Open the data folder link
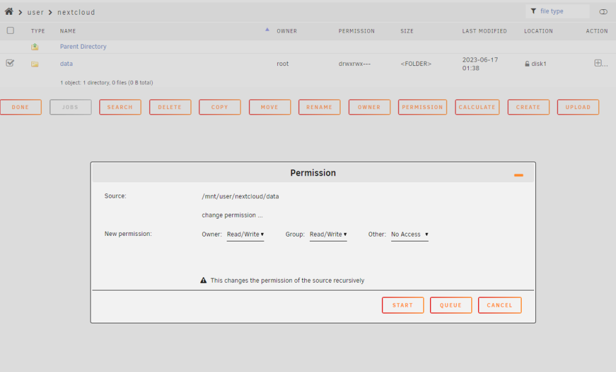Image resolution: width=616 pixels, height=372 pixels. 67,63
